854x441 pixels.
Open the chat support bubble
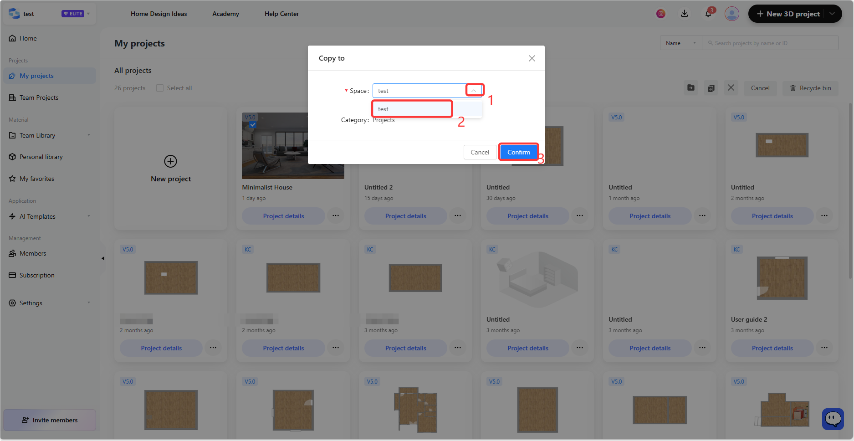click(x=833, y=419)
